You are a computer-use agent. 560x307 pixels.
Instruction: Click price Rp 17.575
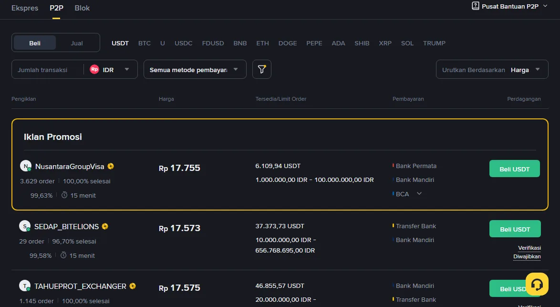(180, 288)
